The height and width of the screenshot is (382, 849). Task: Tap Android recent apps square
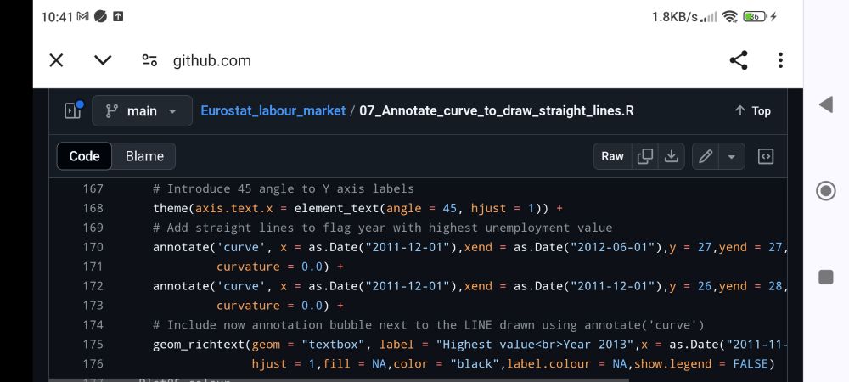826,278
